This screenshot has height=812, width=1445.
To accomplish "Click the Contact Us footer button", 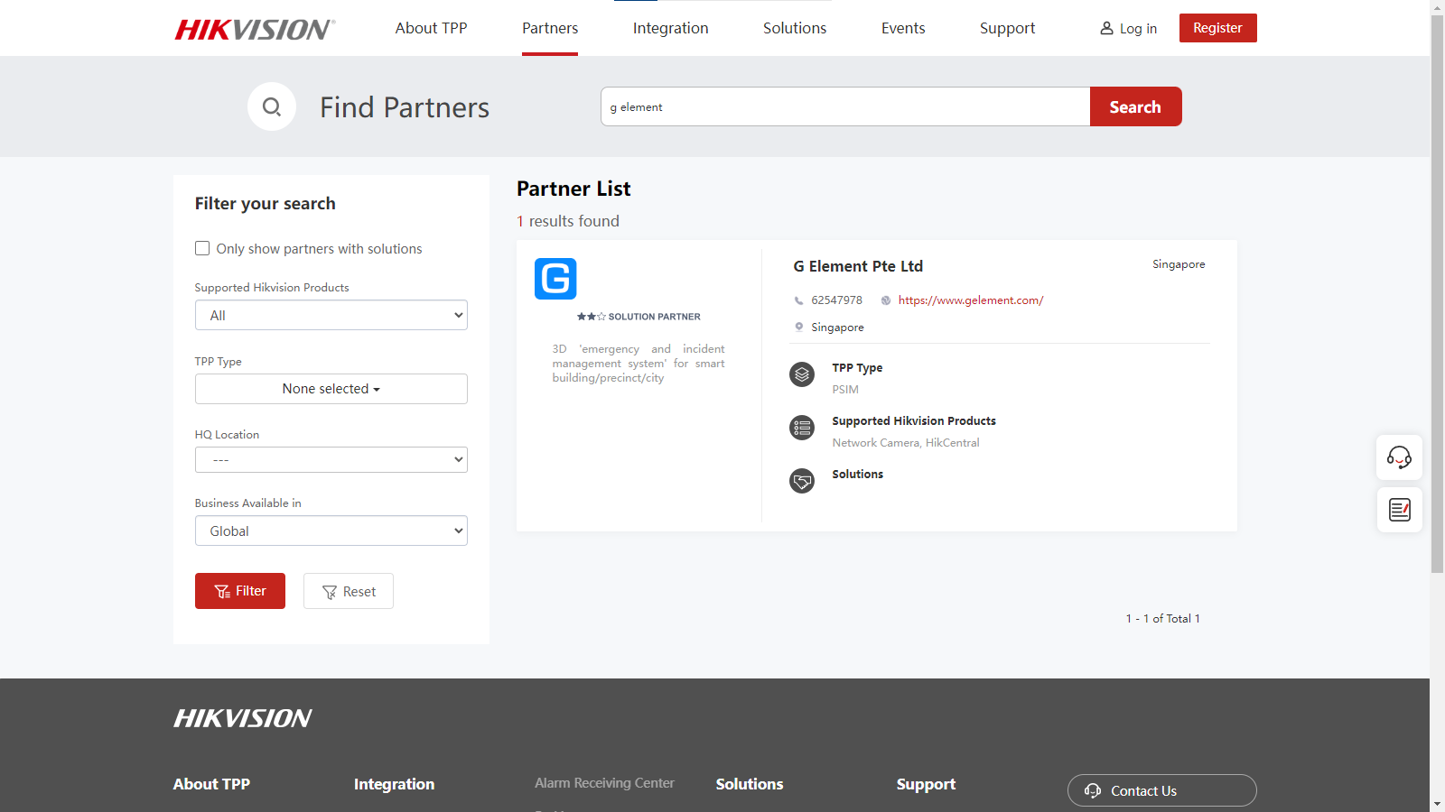I will point(1161,790).
